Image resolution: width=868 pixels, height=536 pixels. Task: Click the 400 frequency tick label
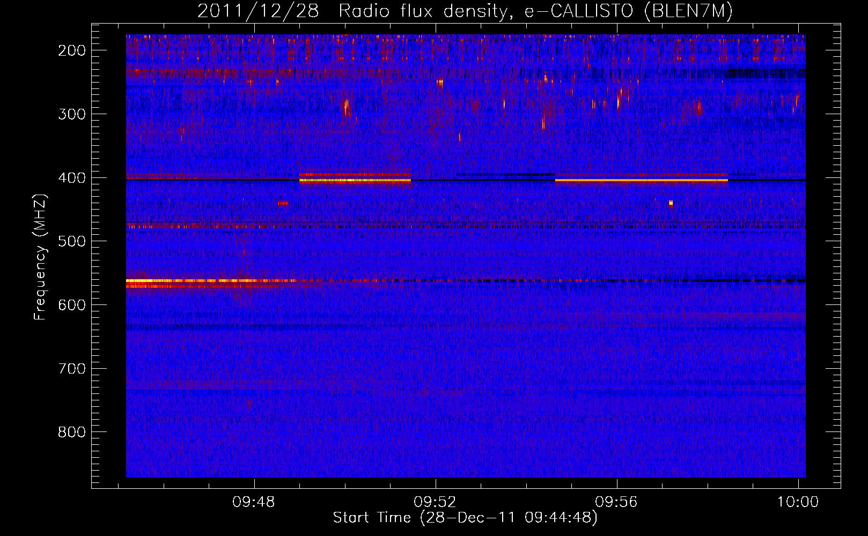click(72, 178)
